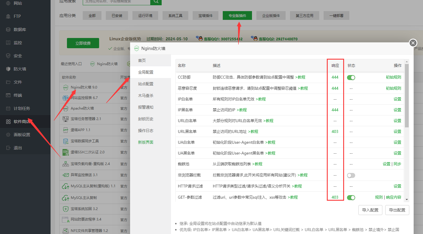The image size is (423, 234).
Task: Enable the 非浏览器拦截 switch
Action: [x=351, y=175]
